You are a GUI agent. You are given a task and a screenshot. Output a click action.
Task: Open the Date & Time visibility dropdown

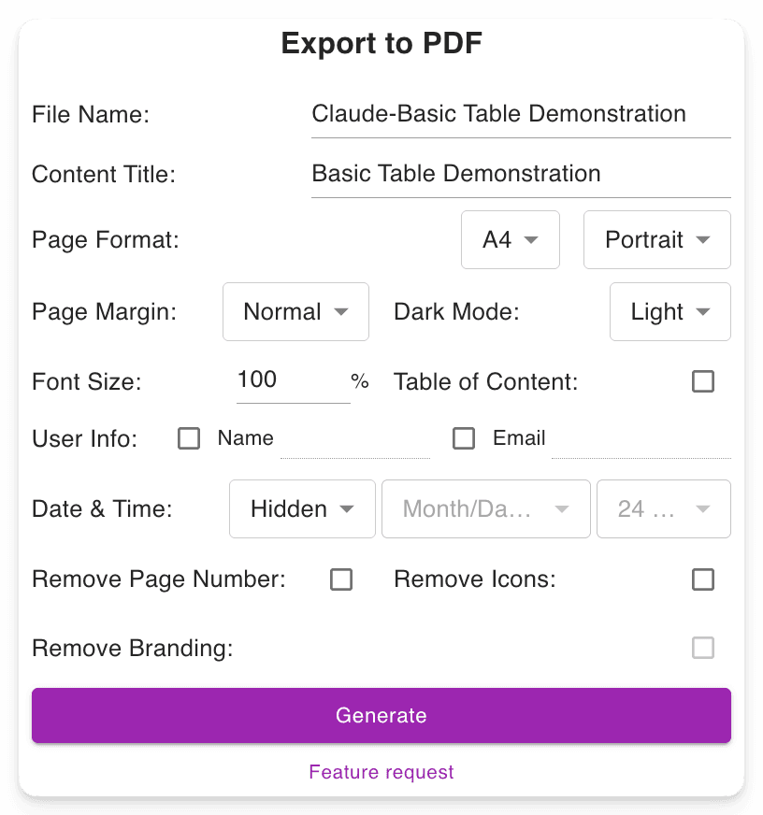(x=302, y=509)
